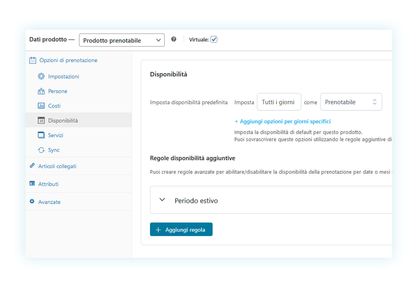Toggle the Virtuale checkbox
420x286 pixels.
(214, 39)
